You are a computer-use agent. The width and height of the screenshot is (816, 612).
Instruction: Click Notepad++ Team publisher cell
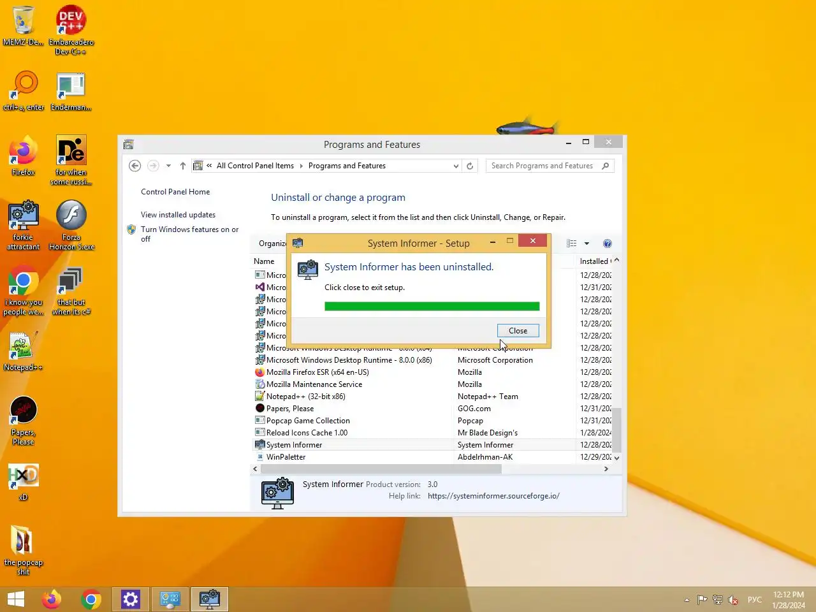pyautogui.click(x=488, y=397)
